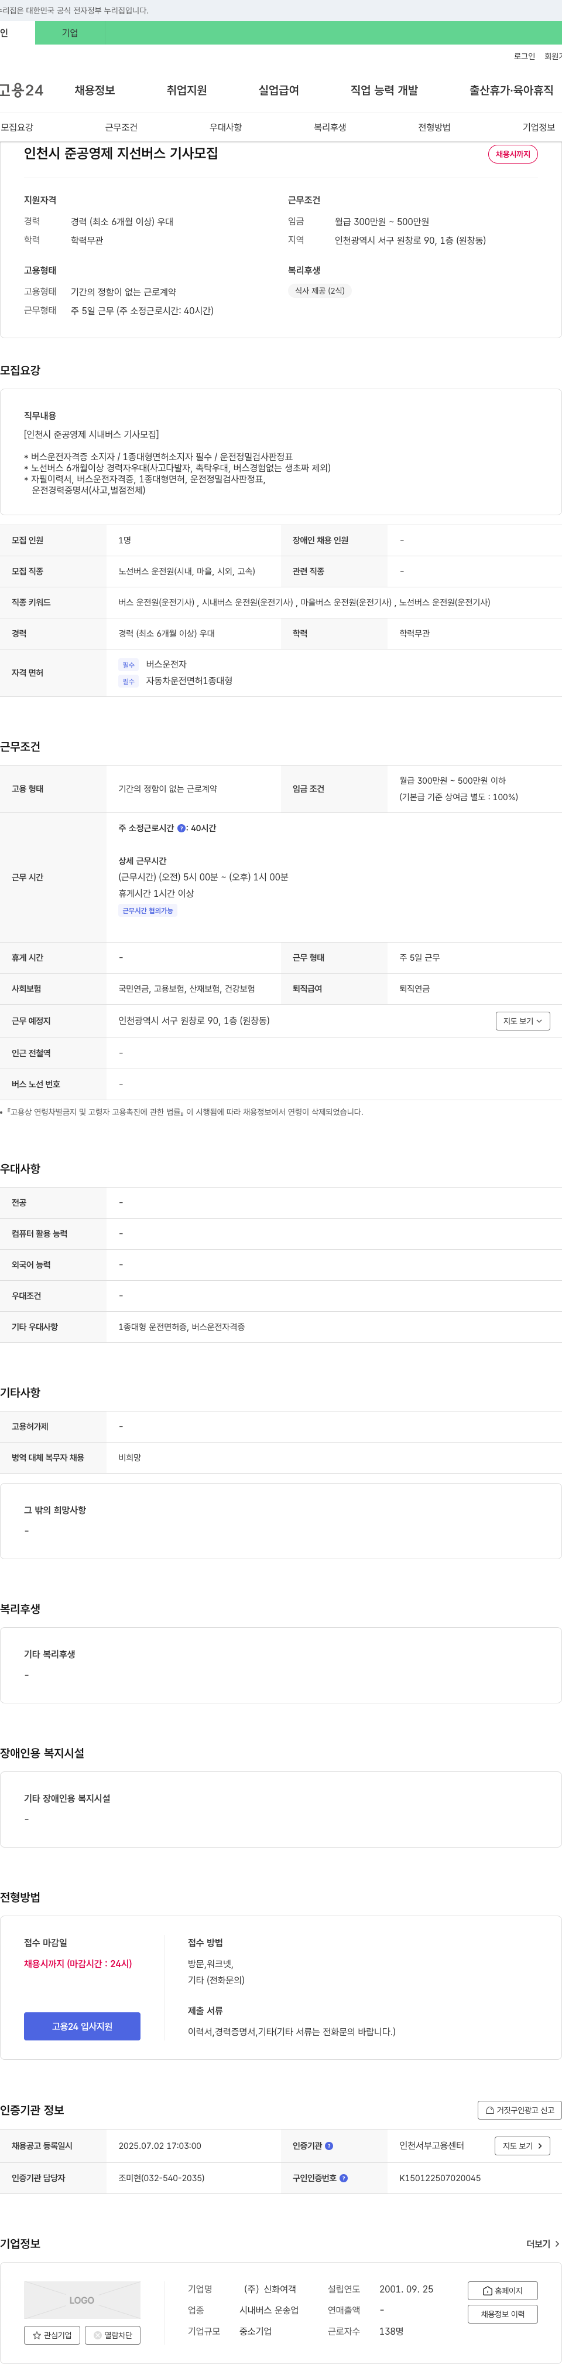
Task: View 채용정보 이력 for company
Action: click(x=502, y=2314)
